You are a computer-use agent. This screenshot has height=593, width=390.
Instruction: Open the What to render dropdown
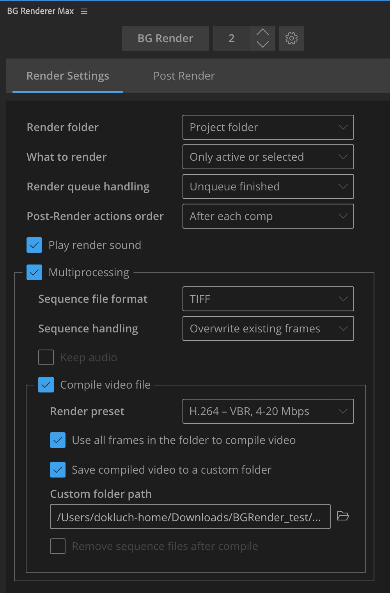tap(268, 157)
